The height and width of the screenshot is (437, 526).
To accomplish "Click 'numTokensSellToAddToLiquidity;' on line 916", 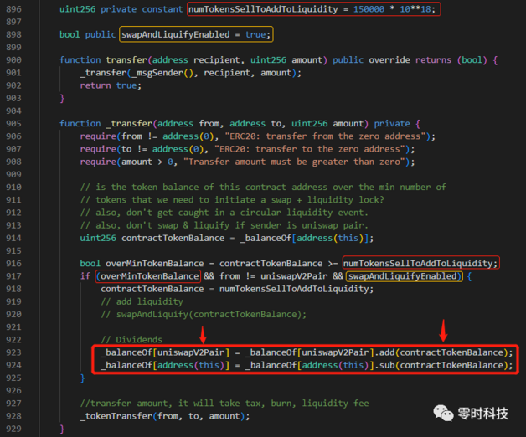I will click(x=420, y=263).
